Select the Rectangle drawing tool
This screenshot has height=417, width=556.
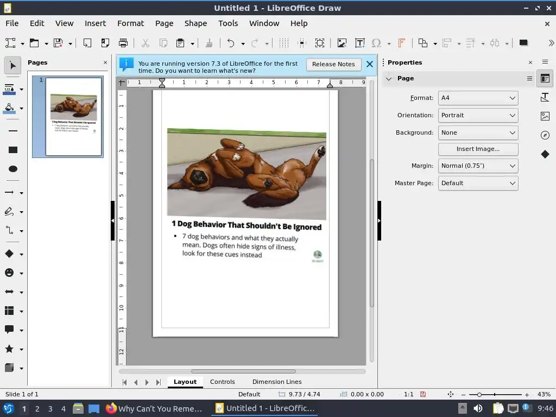click(13, 150)
